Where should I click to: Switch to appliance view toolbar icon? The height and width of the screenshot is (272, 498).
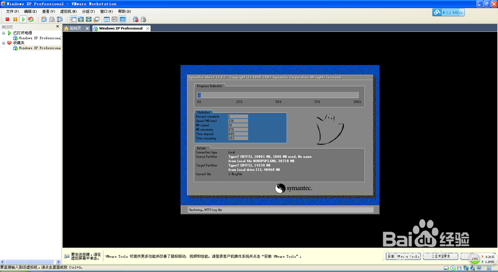pyautogui.click(x=115, y=19)
